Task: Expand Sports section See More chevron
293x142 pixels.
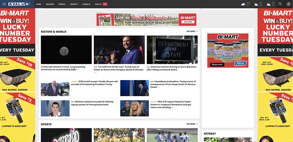Action: pos(197,124)
